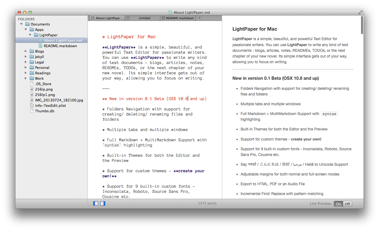Click the 256lp1.png image file icon

coord(32,95)
